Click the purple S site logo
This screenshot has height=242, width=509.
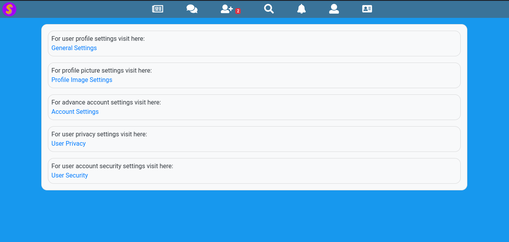pyautogui.click(x=9, y=9)
